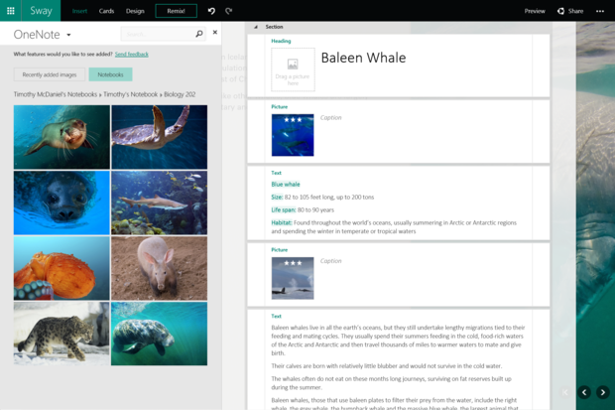
Task: Click the Biology 202 breadcrumb
Action: point(180,94)
